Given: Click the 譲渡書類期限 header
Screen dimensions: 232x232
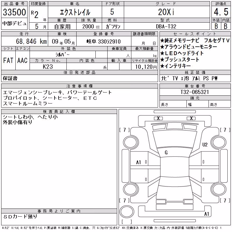Looking at the screenshot, I should (144, 34).
